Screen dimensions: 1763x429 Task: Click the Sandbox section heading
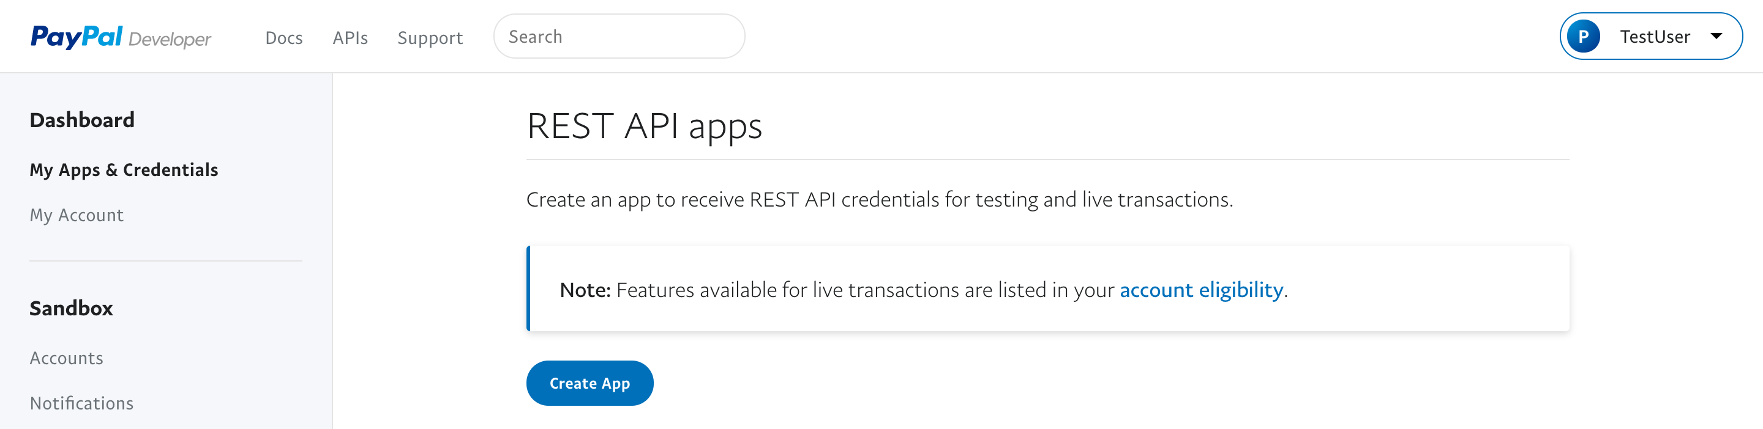[70, 308]
